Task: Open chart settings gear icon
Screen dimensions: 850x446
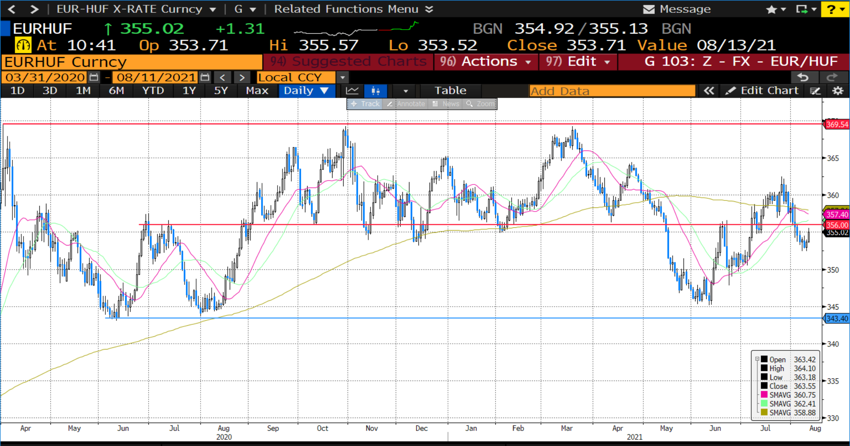Action: tap(838, 91)
